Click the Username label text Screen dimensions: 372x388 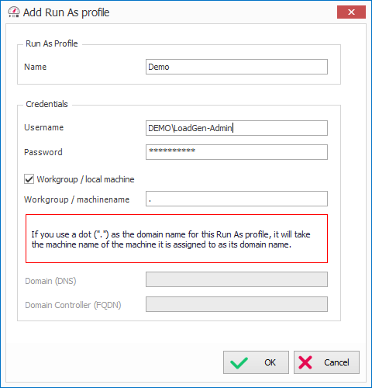point(43,127)
